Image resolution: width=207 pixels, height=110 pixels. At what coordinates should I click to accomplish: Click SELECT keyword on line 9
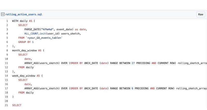pyautogui.click(x=23, y=55)
